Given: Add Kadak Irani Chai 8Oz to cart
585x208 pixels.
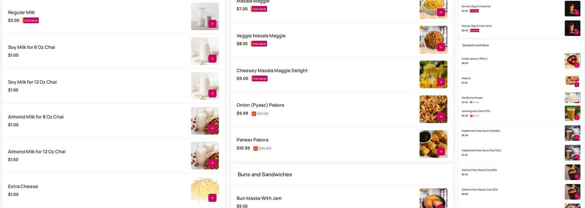Looking at the screenshot, I should click(x=577, y=137).
